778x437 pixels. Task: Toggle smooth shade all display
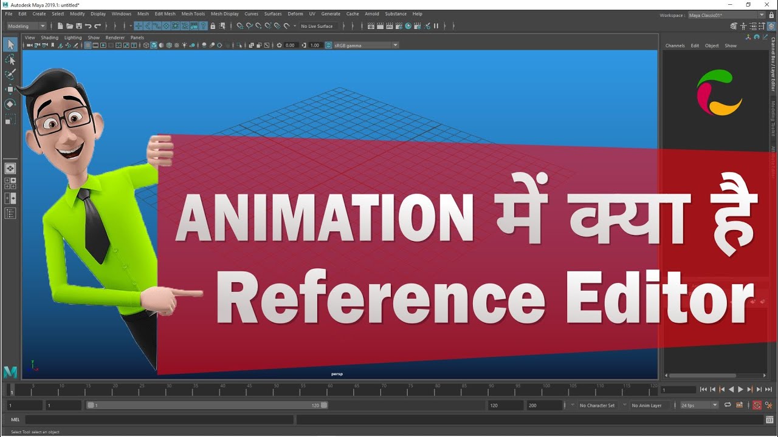coord(154,46)
